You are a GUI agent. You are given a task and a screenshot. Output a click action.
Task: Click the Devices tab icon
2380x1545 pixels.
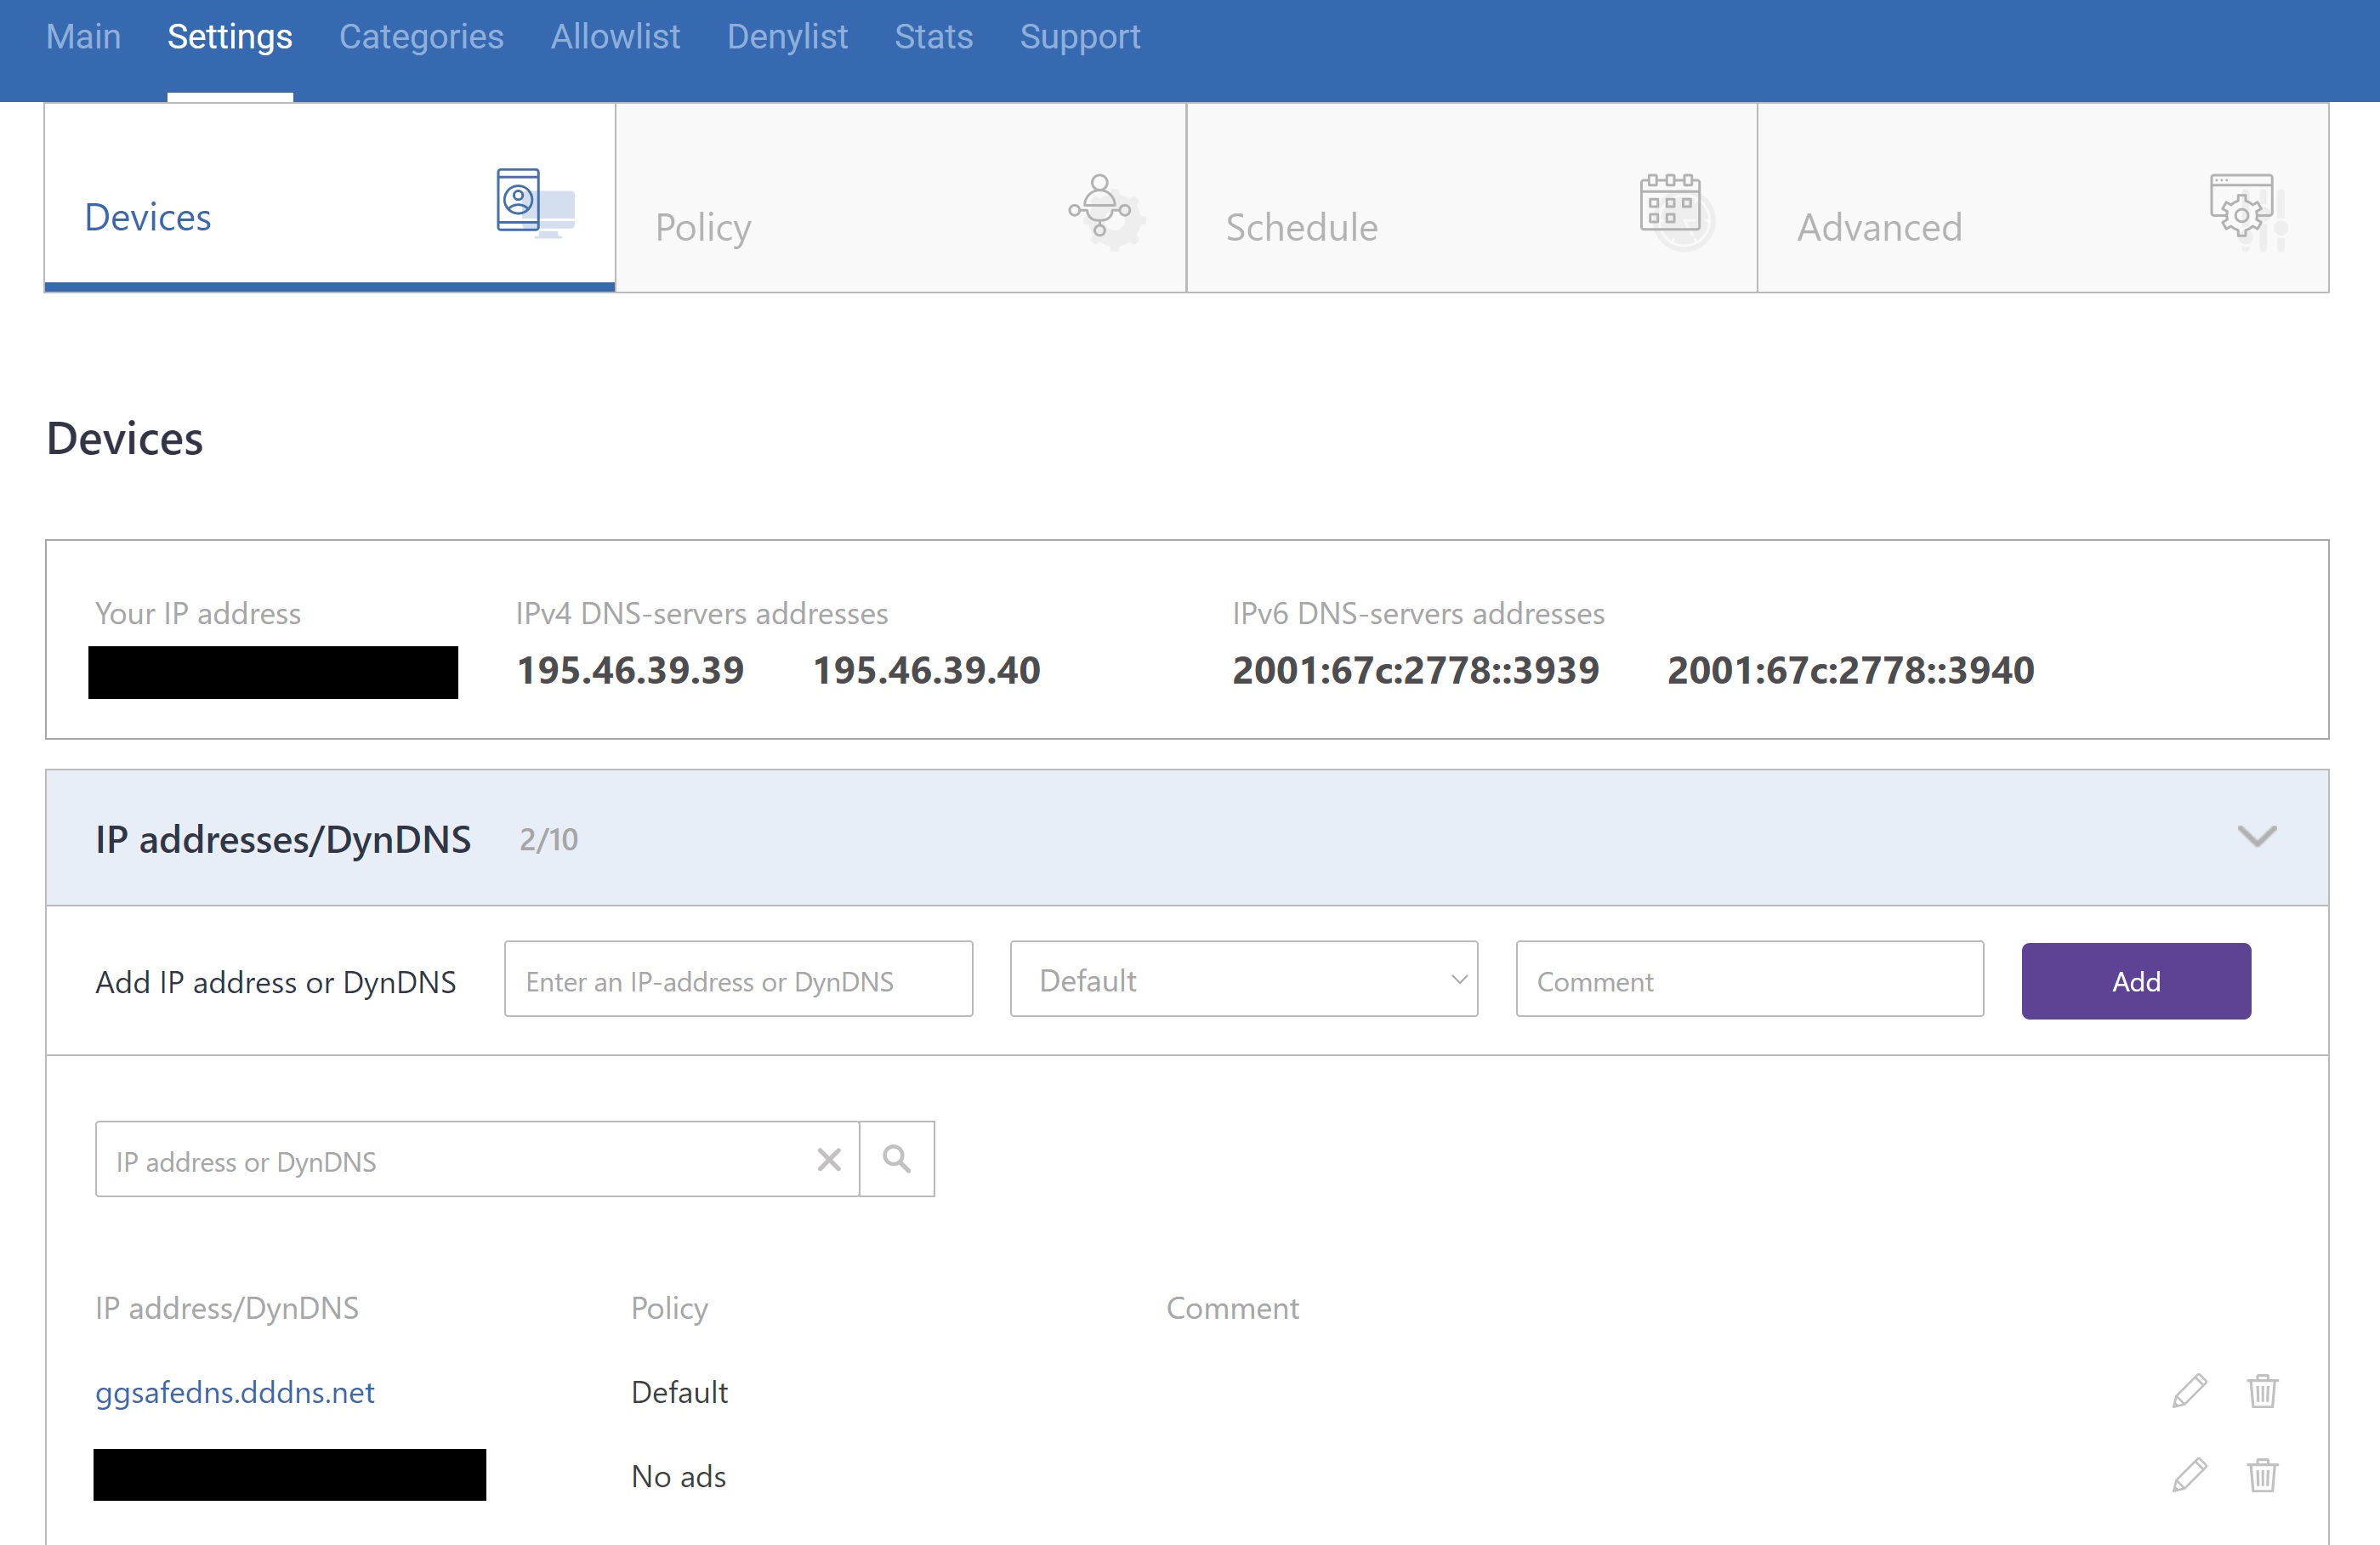(x=534, y=203)
